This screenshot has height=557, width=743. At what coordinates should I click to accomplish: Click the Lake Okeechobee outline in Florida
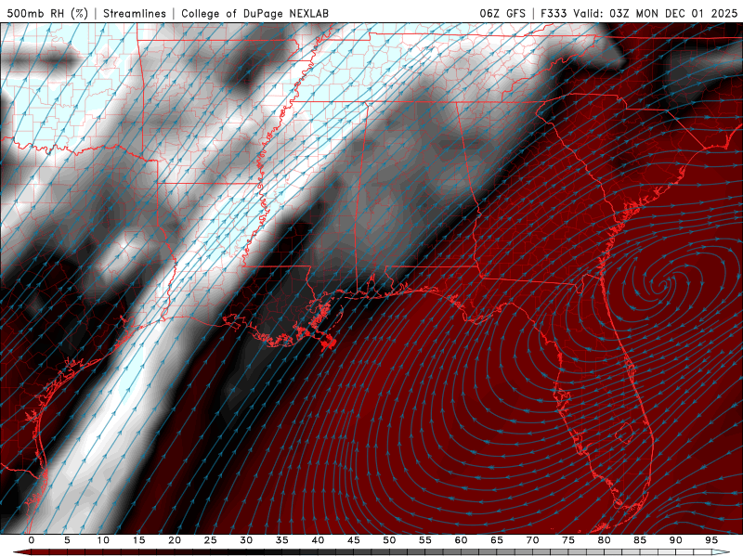coord(625,432)
